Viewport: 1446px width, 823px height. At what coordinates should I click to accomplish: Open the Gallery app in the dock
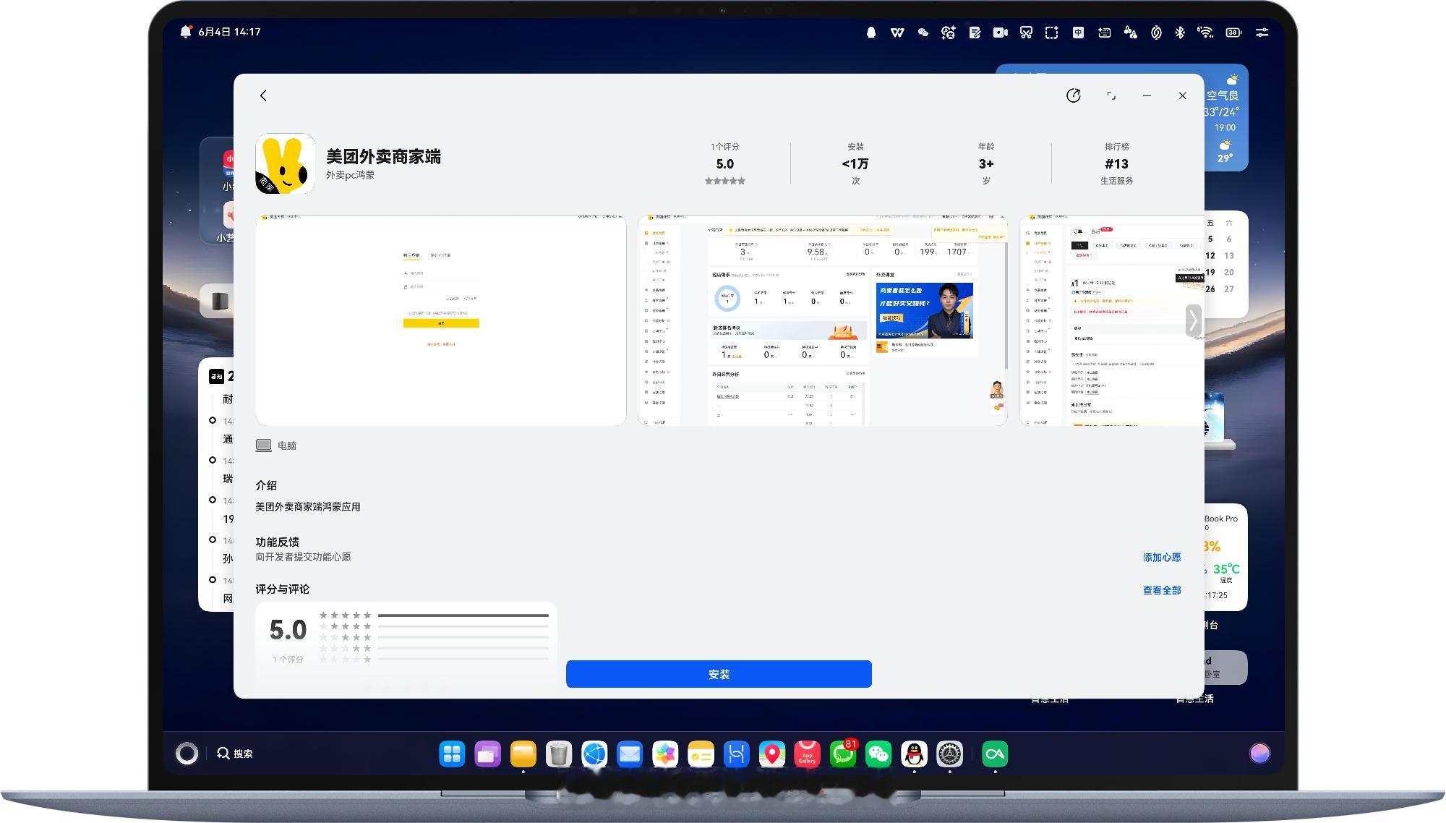pos(665,754)
